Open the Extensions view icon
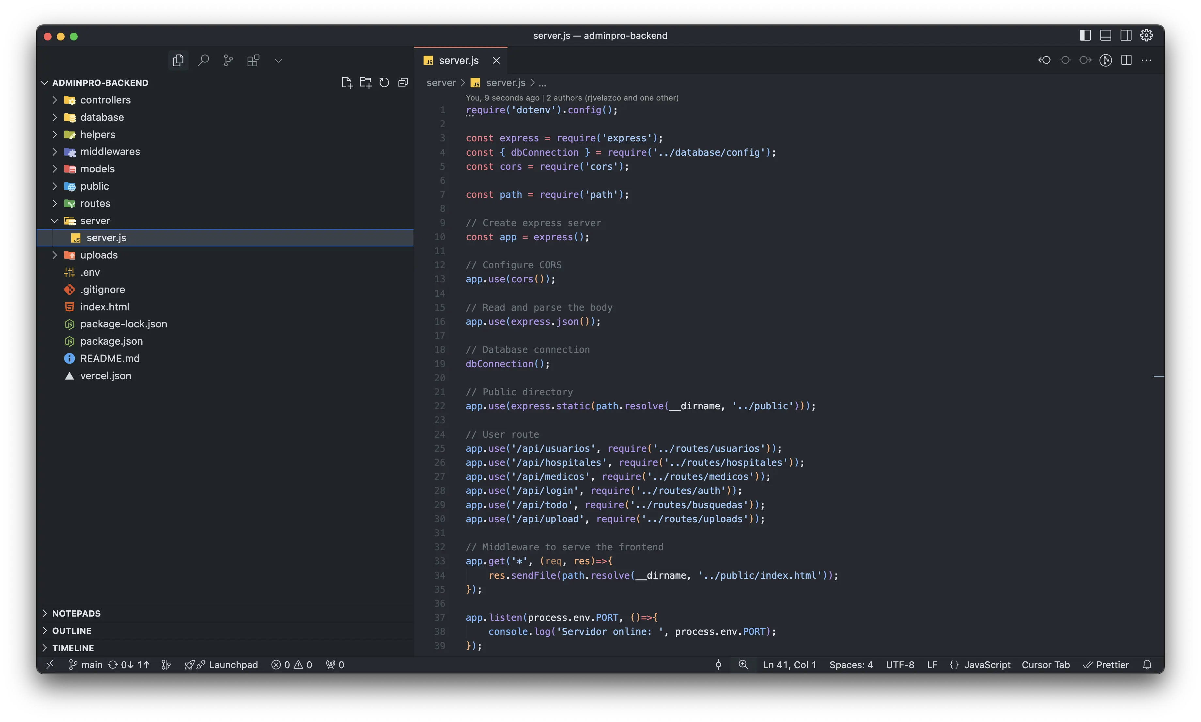Viewport: 1201px width, 722px height. click(254, 60)
